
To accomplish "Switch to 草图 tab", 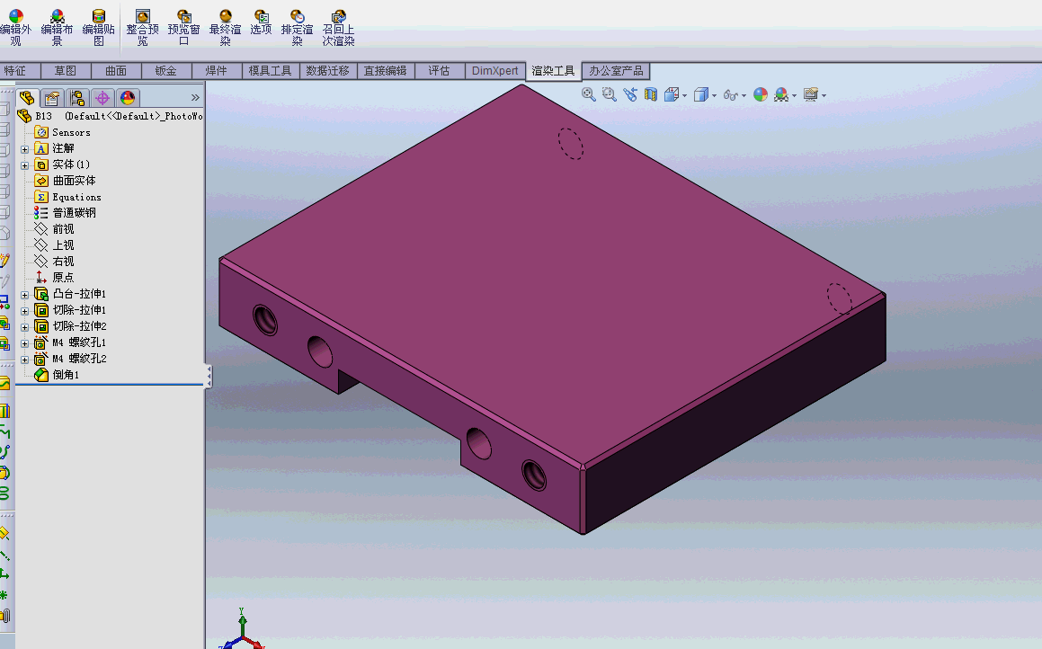I will coord(65,70).
